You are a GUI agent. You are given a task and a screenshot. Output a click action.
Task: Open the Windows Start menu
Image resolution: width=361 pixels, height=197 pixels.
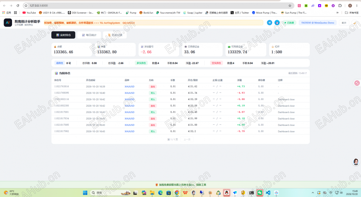[85, 192]
